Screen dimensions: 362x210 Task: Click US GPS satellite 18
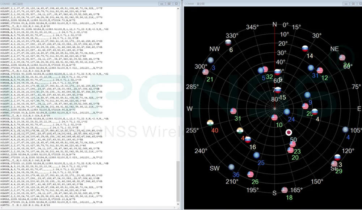pos(285,190)
